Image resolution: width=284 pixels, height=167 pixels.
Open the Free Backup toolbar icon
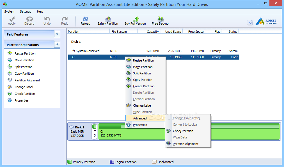tap(161, 19)
